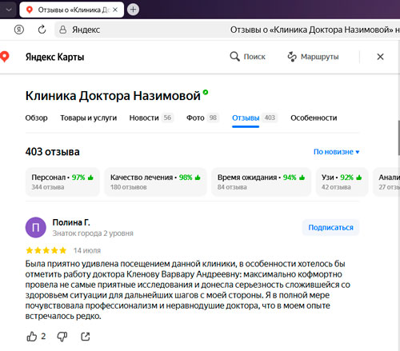
Task: Filter reviews by Качество лечения
Action: tap(155, 181)
